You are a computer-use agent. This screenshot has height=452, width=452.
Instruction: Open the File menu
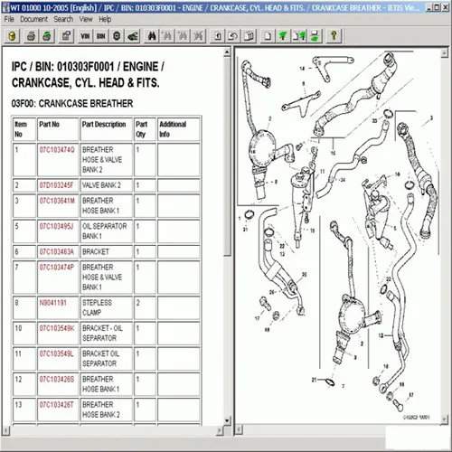pos(9,19)
